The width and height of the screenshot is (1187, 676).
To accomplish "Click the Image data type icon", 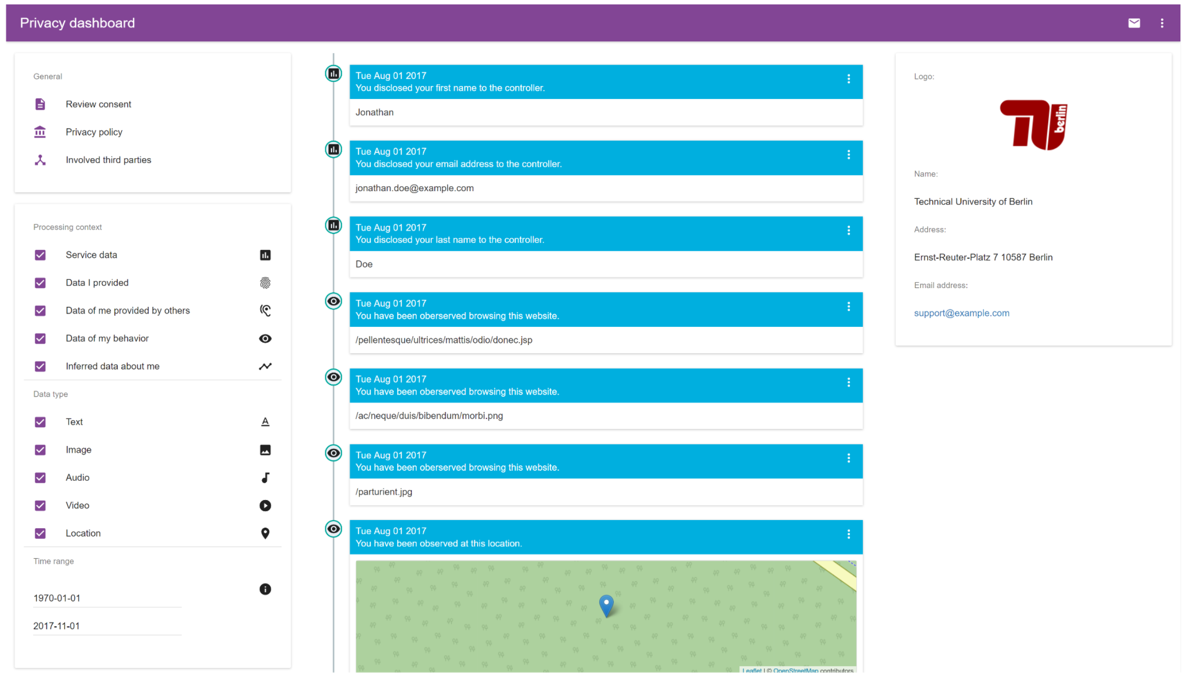I will click(265, 450).
